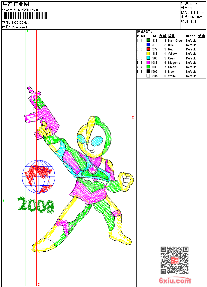Click the green 2008 embroidered text
Screen dimensions: 207x287
coord(36,205)
